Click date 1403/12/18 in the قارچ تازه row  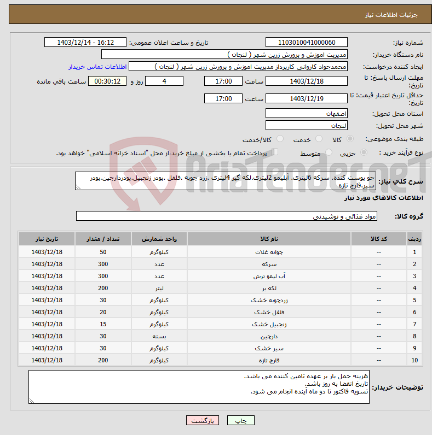47,360
